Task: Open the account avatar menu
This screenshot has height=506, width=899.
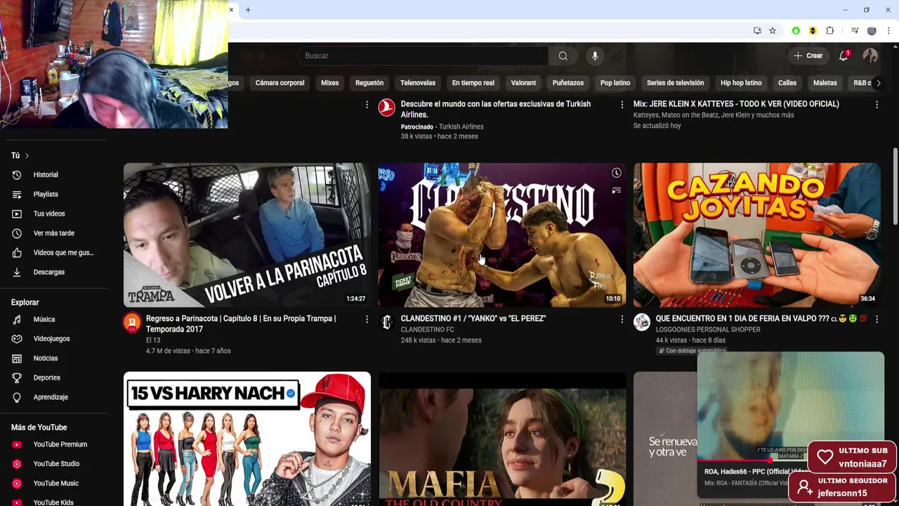Action: point(870,56)
